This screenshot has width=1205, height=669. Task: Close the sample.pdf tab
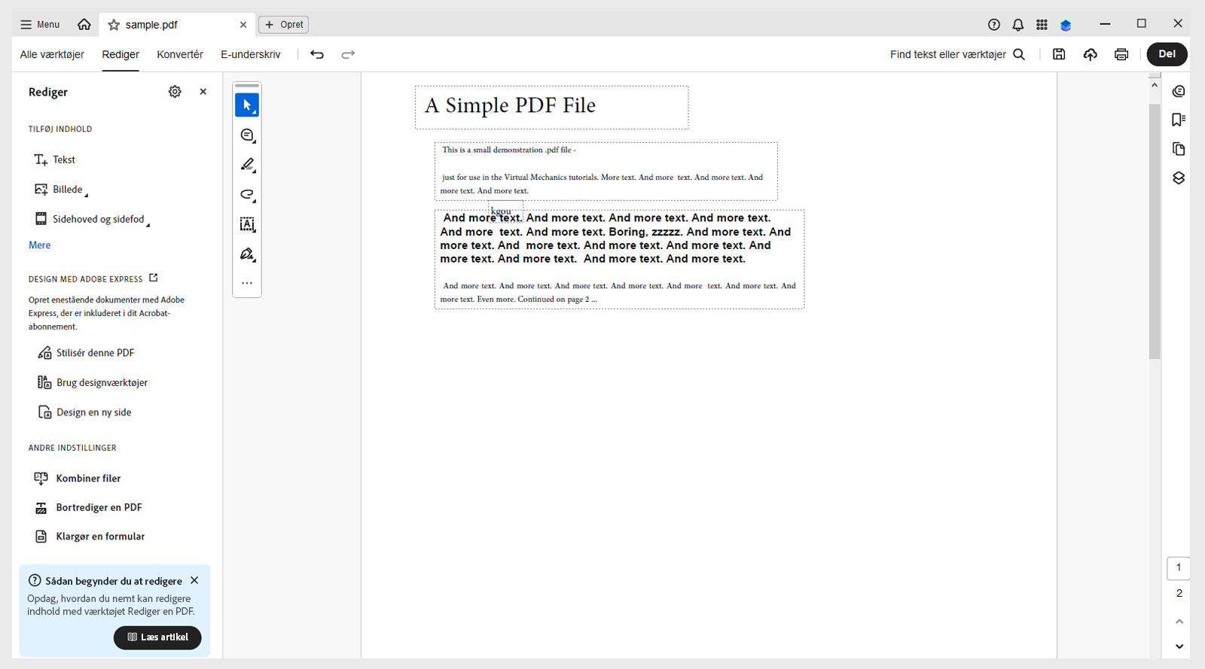[243, 25]
